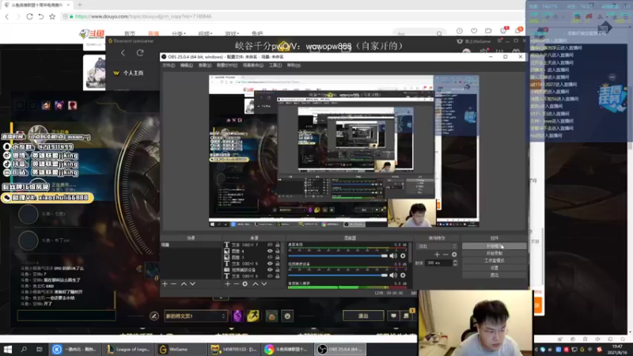The height and width of the screenshot is (356, 633).
Task: Click League client 退出 quit button
Action: (x=363, y=316)
